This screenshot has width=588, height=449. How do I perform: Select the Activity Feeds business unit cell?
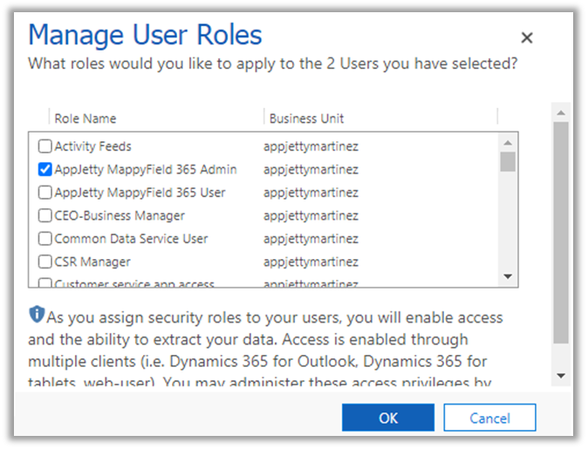point(311,146)
